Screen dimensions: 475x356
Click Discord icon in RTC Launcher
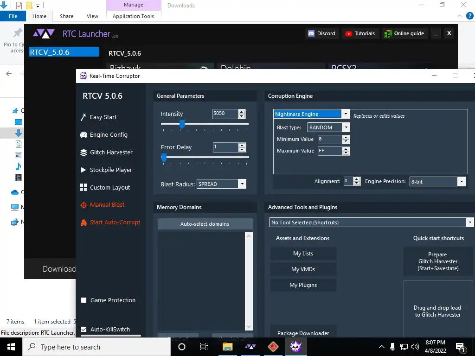pos(311,33)
